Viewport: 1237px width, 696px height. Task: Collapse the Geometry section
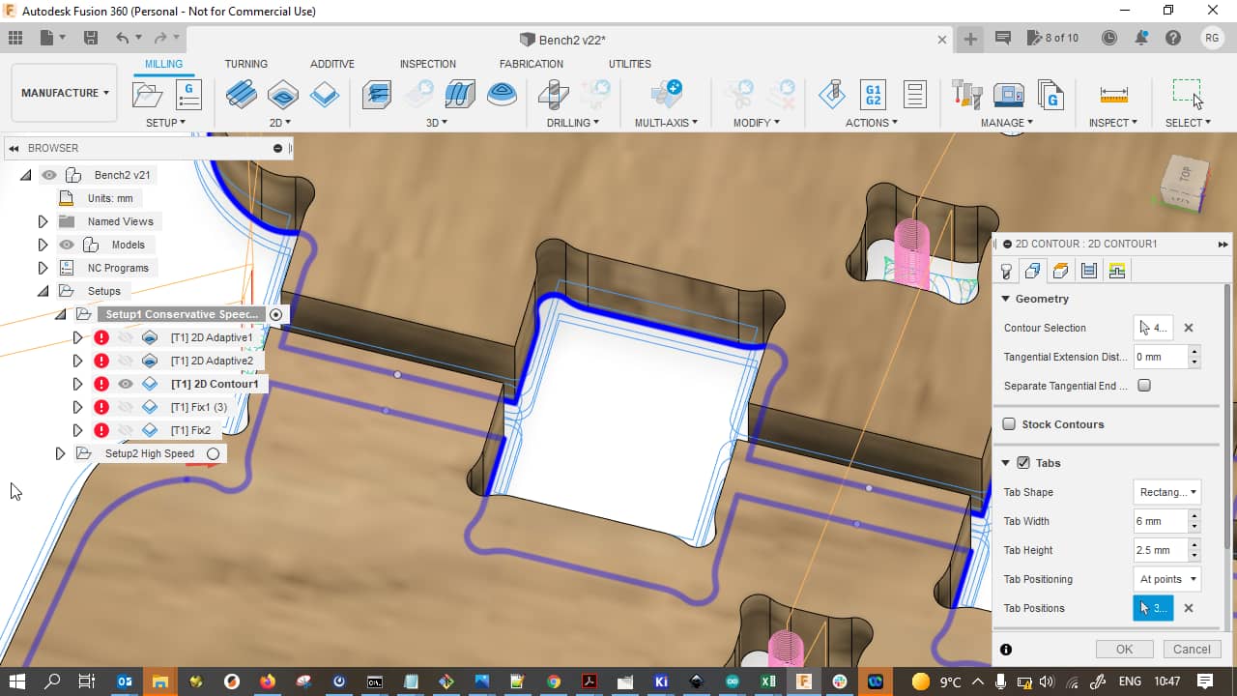[1005, 299]
